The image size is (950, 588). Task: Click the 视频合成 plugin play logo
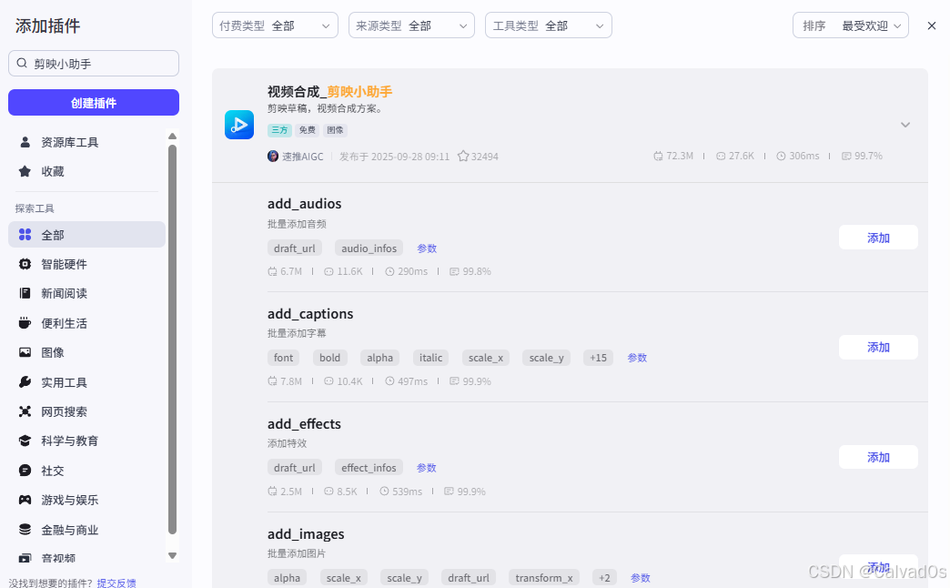click(x=239, y=125)
